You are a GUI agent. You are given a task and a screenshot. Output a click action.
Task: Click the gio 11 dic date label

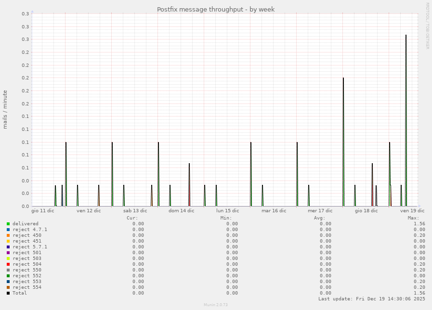tap(43, 210)
